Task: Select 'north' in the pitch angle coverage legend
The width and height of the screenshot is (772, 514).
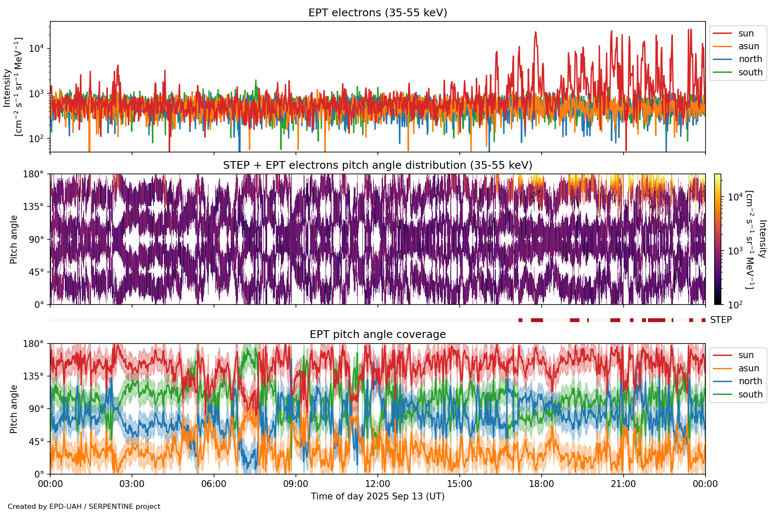Action: 750,381
